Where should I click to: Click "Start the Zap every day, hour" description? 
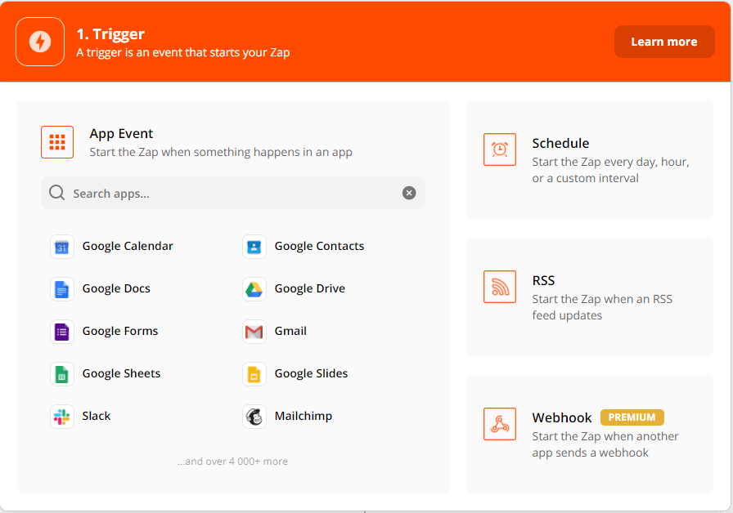[x=610, y=170]
